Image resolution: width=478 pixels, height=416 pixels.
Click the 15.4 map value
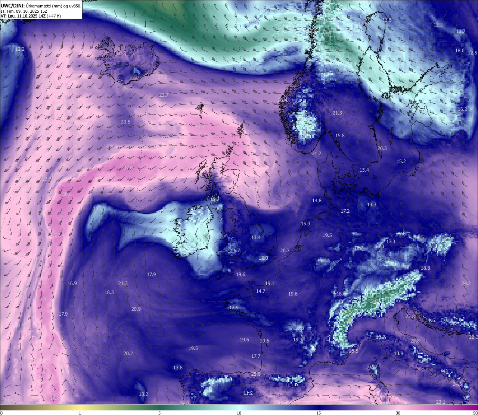point(364,170)
